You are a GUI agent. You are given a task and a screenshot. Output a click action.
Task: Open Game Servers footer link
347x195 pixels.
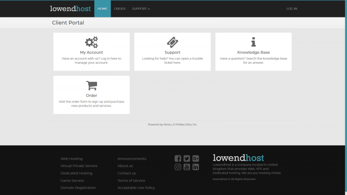point(72,180)
